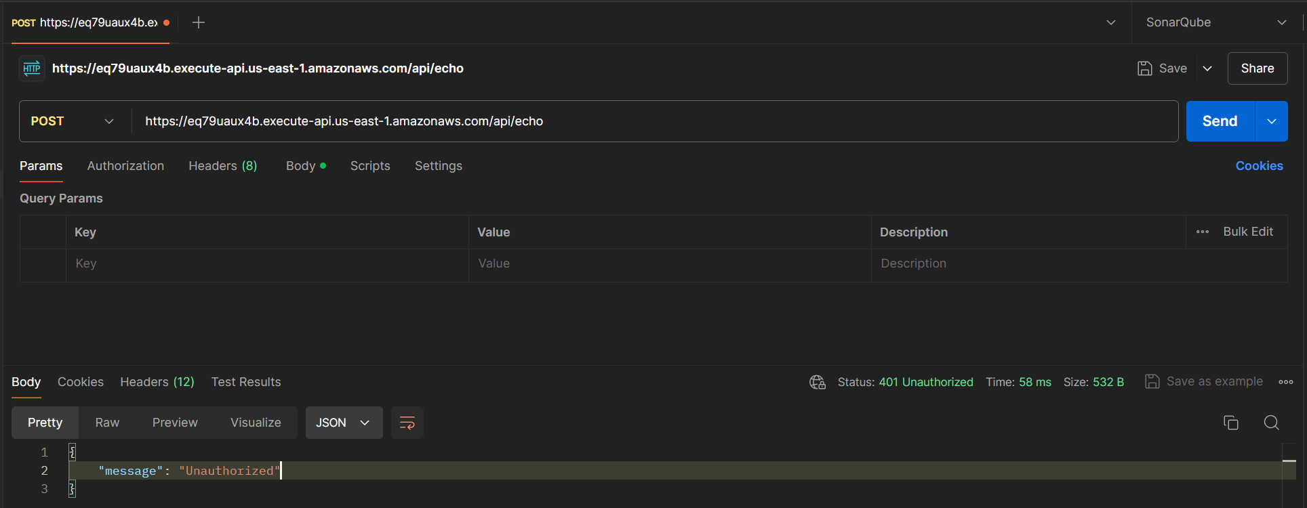Click Bulk Edit
The width and height of the screenshot is (1307, 508).
1248,232
